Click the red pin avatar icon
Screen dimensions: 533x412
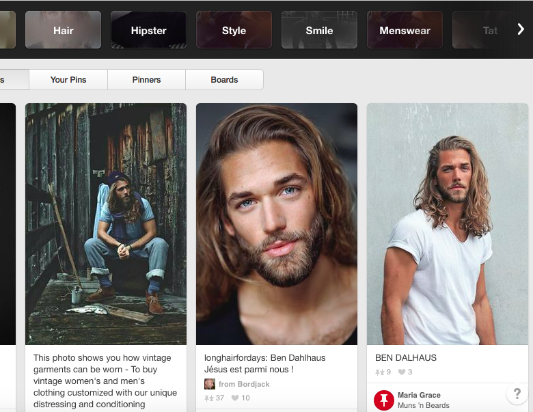(384, 400)
